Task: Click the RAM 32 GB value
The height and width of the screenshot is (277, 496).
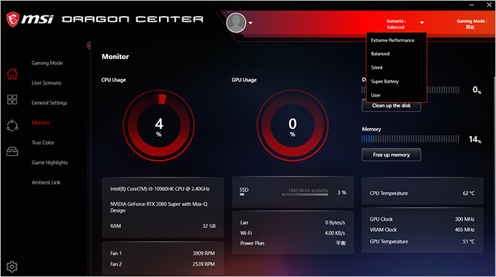Action: [x=209, y=226]
